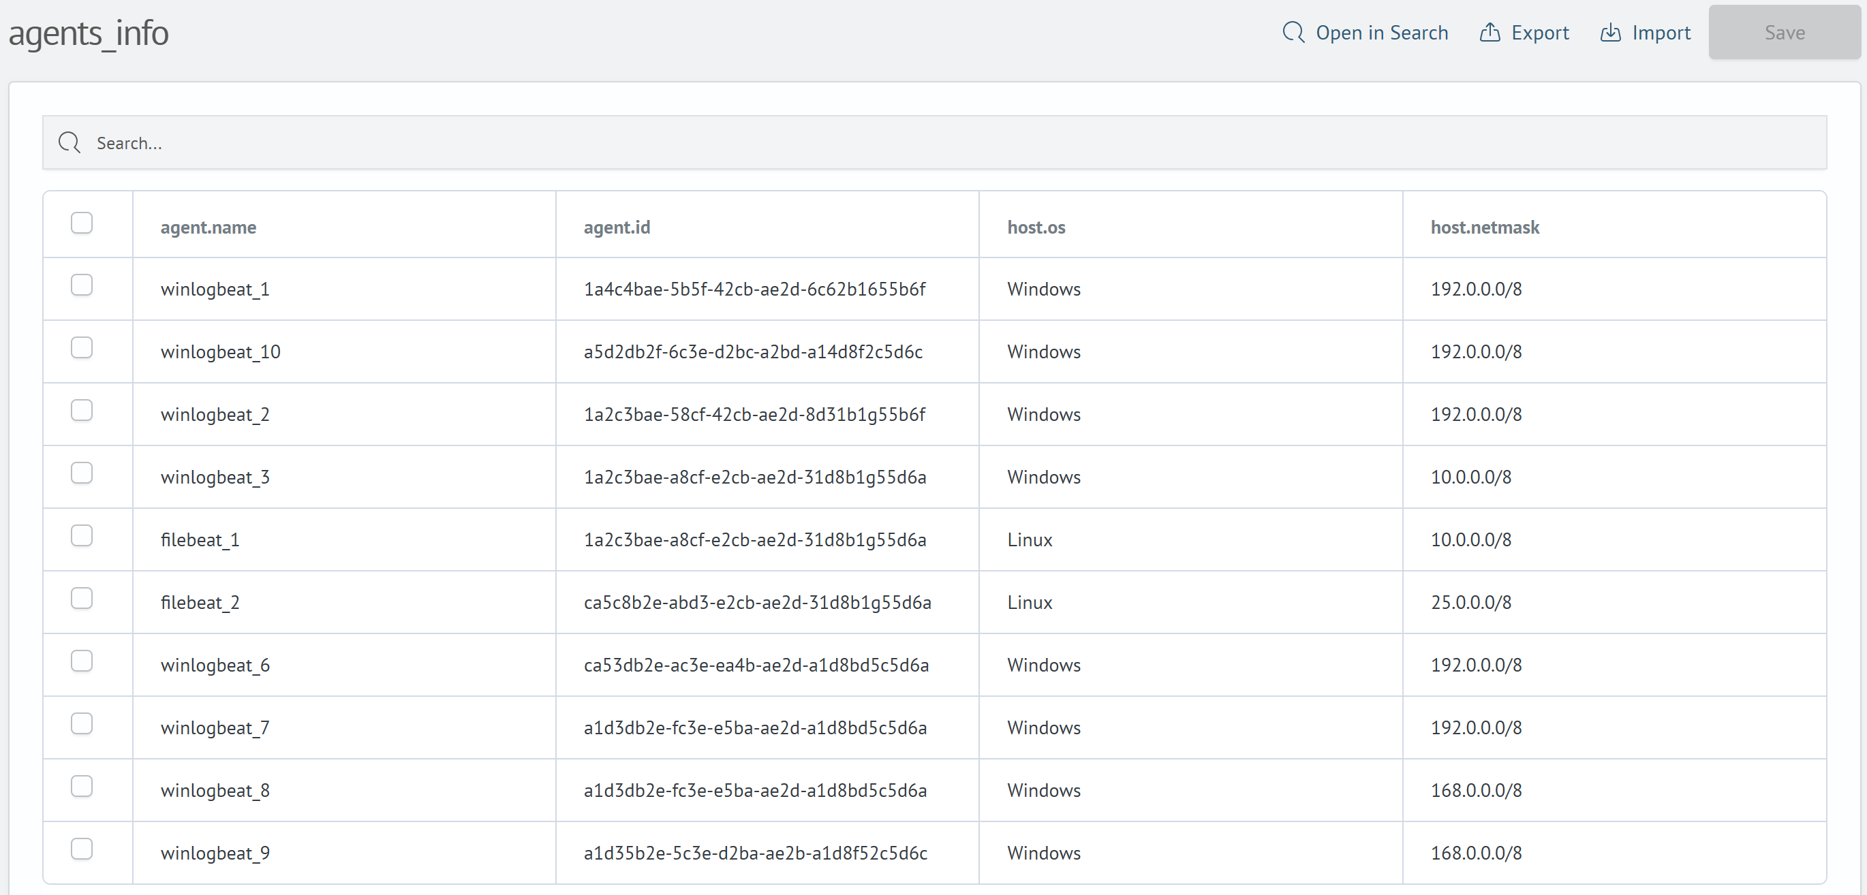Check the filebeat_1 row
This screenshot has width=1867, height=895.
coord(82,535)
